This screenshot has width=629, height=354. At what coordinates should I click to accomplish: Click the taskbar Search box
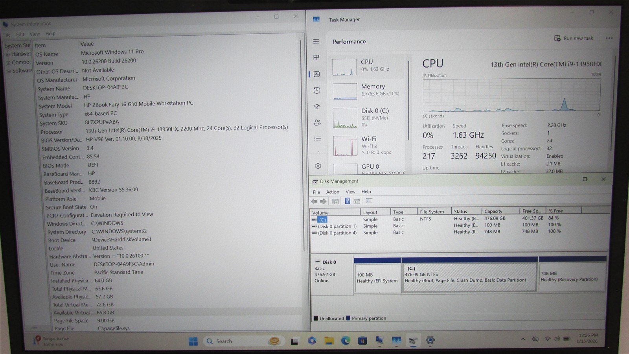243,341
